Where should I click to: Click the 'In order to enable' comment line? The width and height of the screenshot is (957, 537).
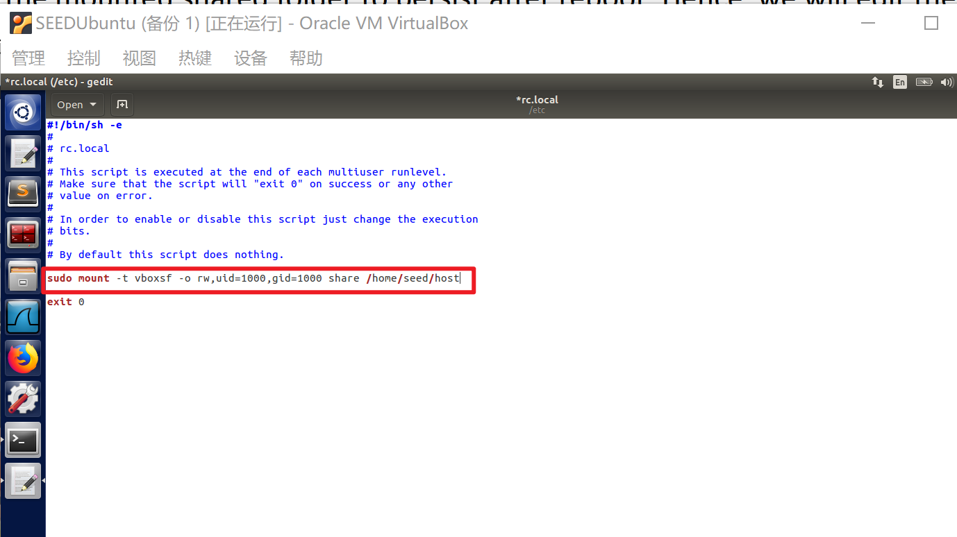pyautogui.click(x=263, y=219)
